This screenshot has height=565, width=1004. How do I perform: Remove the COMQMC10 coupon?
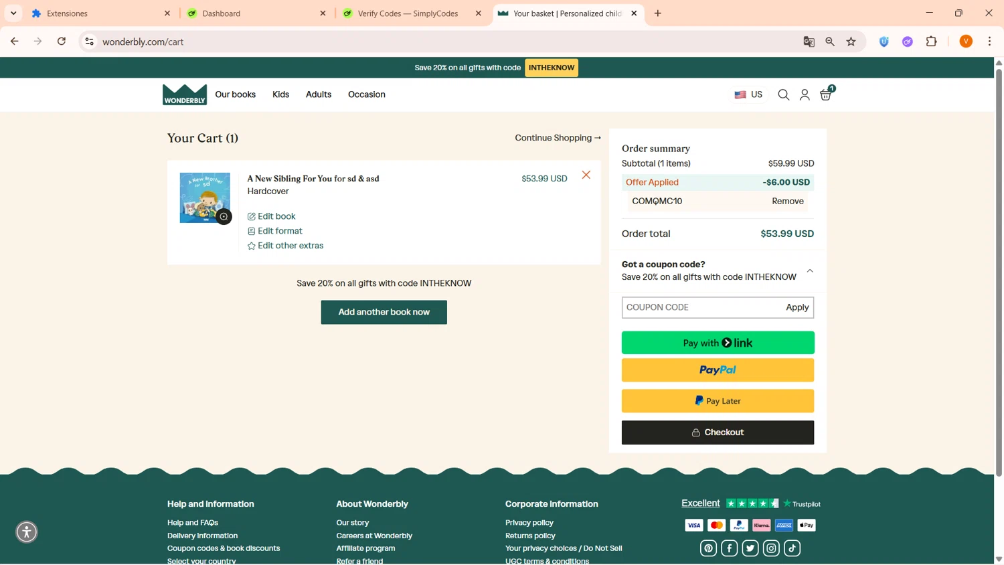788,201
